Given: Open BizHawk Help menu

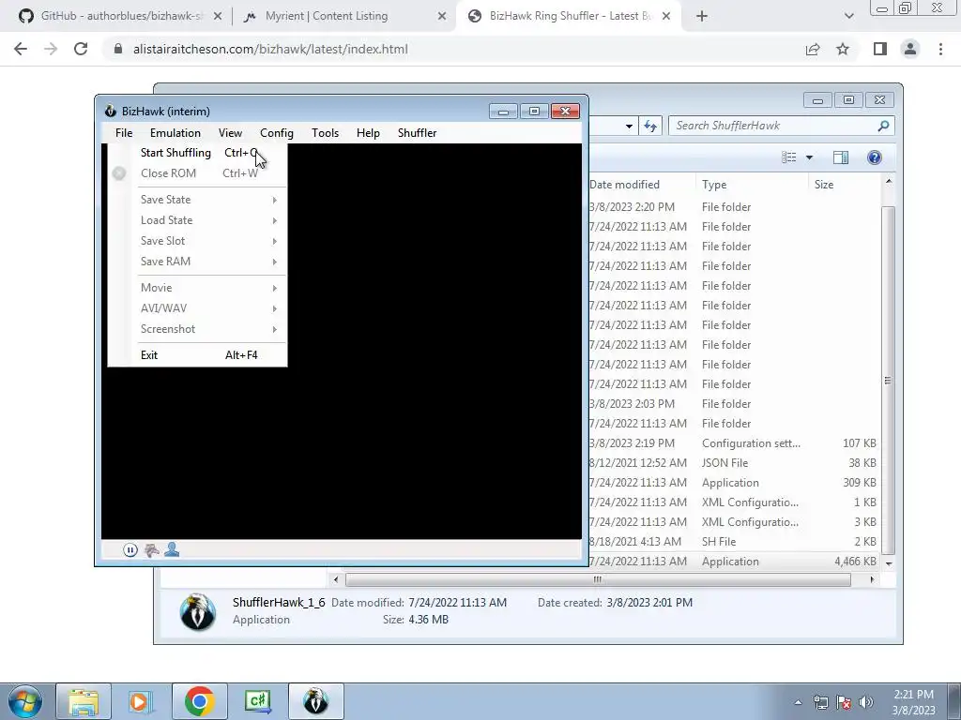Looking at the screenshot, I should click(x=368, y=133).
